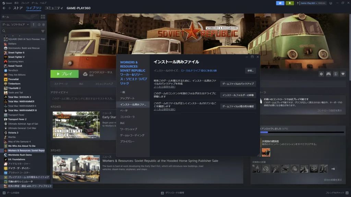
Task: Click ゲームファイルのバックアップ button
Action: (x=238, y=84)
